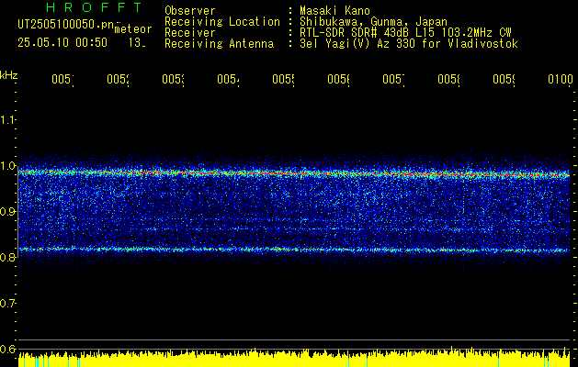Click the 0.6 kHz axis label

[7, 349]
